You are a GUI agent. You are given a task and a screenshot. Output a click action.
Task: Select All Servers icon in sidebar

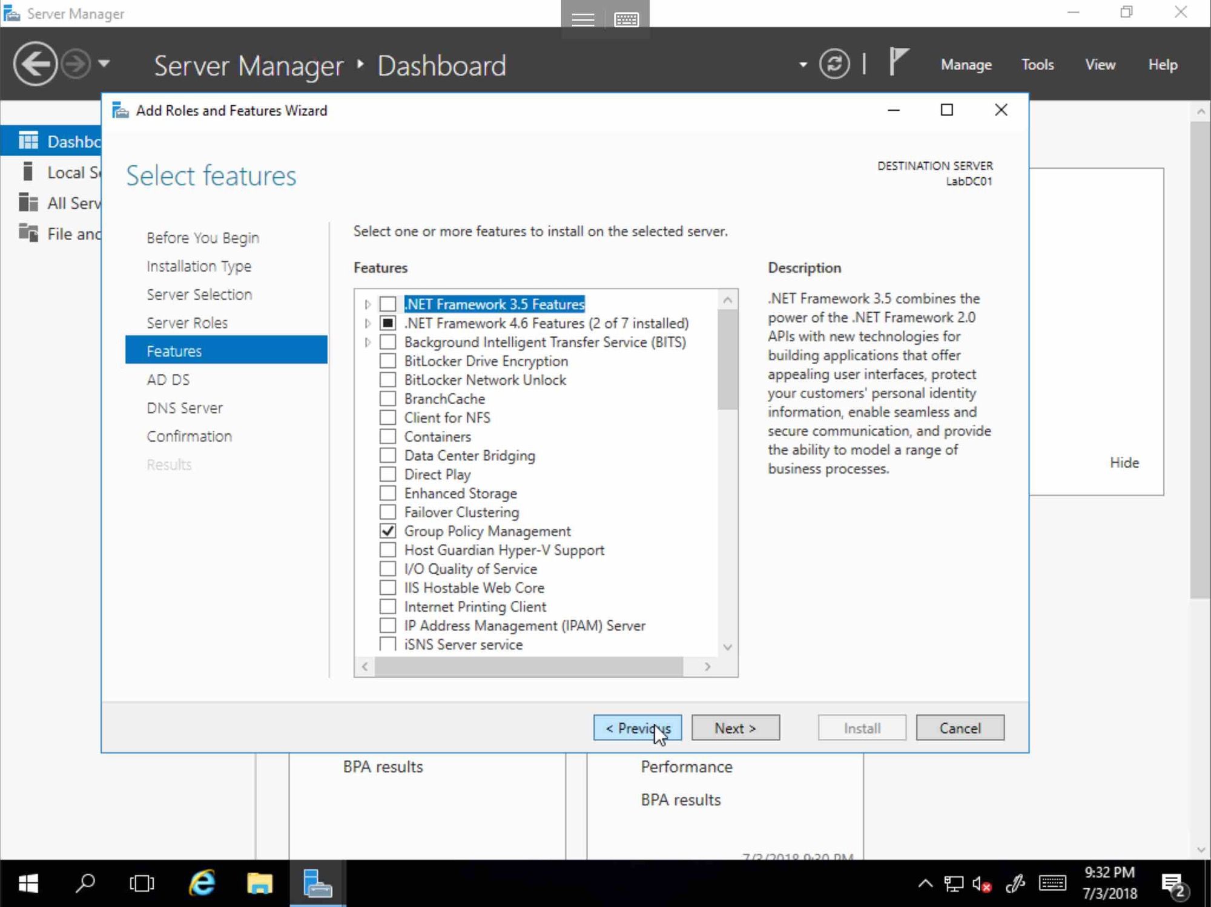28,202
